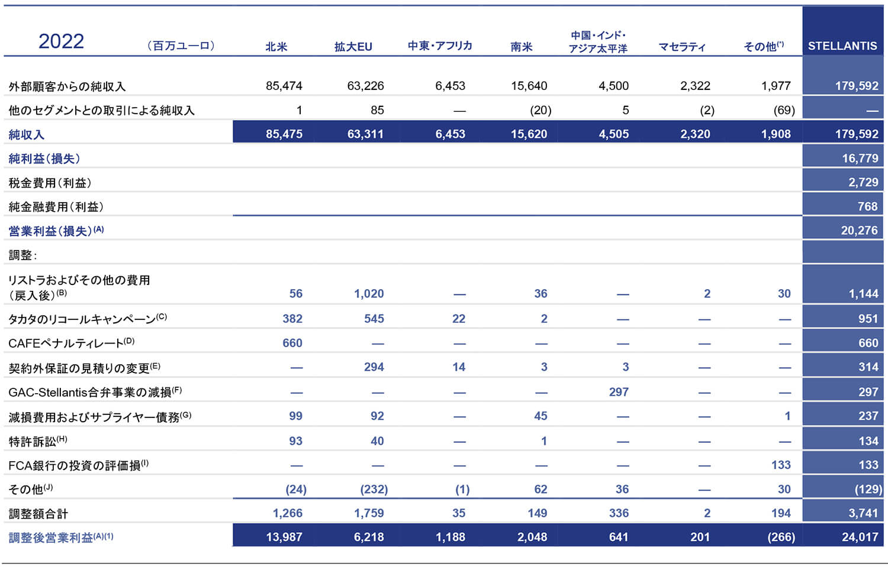
Task: Click the タカタのリコールキャンペーン row label
Action: coord(88,319)
